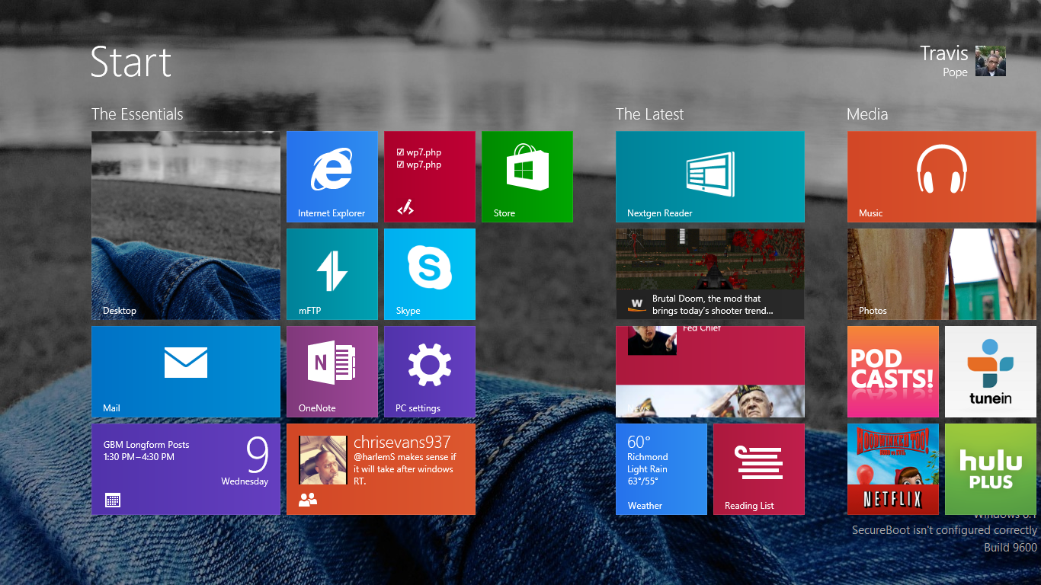Open the mFTP app tile
Viewport: 1041px width, 585px height.
click(332, 274)
